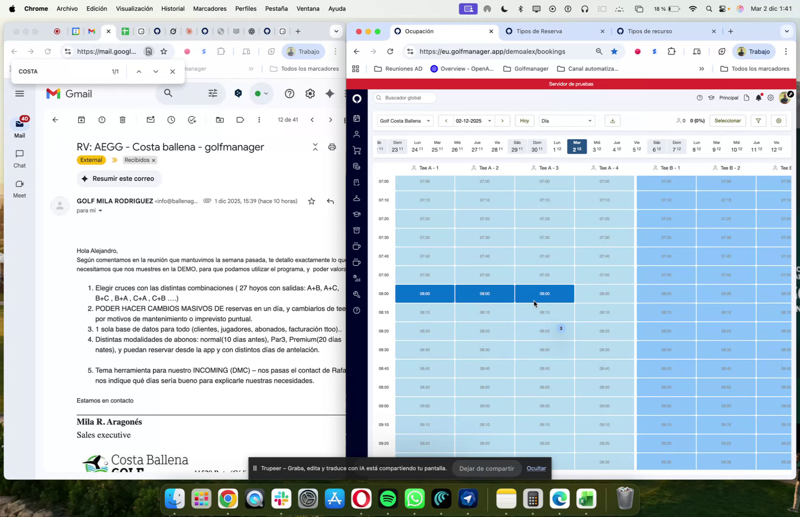The image size is (800, 517).
Task: Print the email using Gmail print icon
Action: (332, 147)
